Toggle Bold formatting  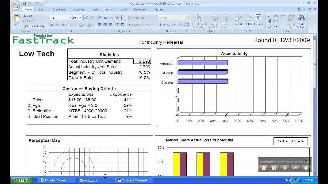[x=52, y=25]
